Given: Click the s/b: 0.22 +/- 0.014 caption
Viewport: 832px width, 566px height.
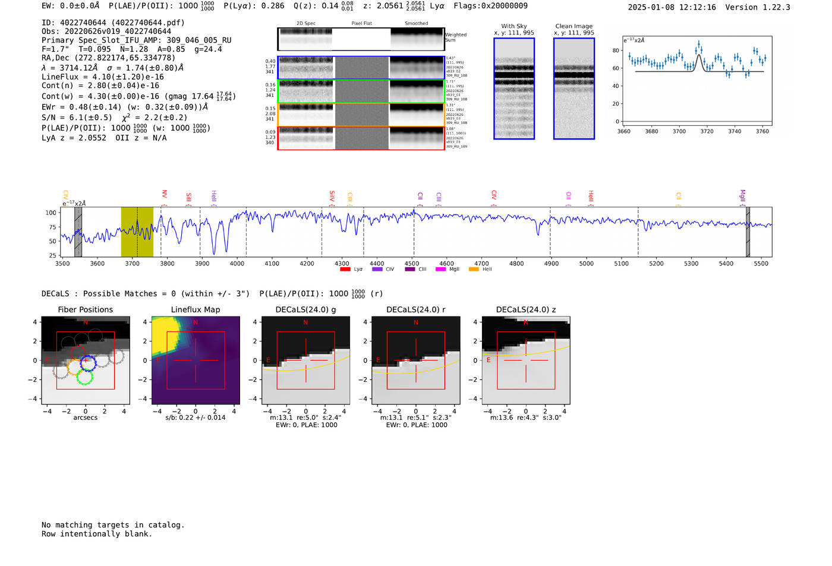Looking at the screenshot, I should (196, 418).
